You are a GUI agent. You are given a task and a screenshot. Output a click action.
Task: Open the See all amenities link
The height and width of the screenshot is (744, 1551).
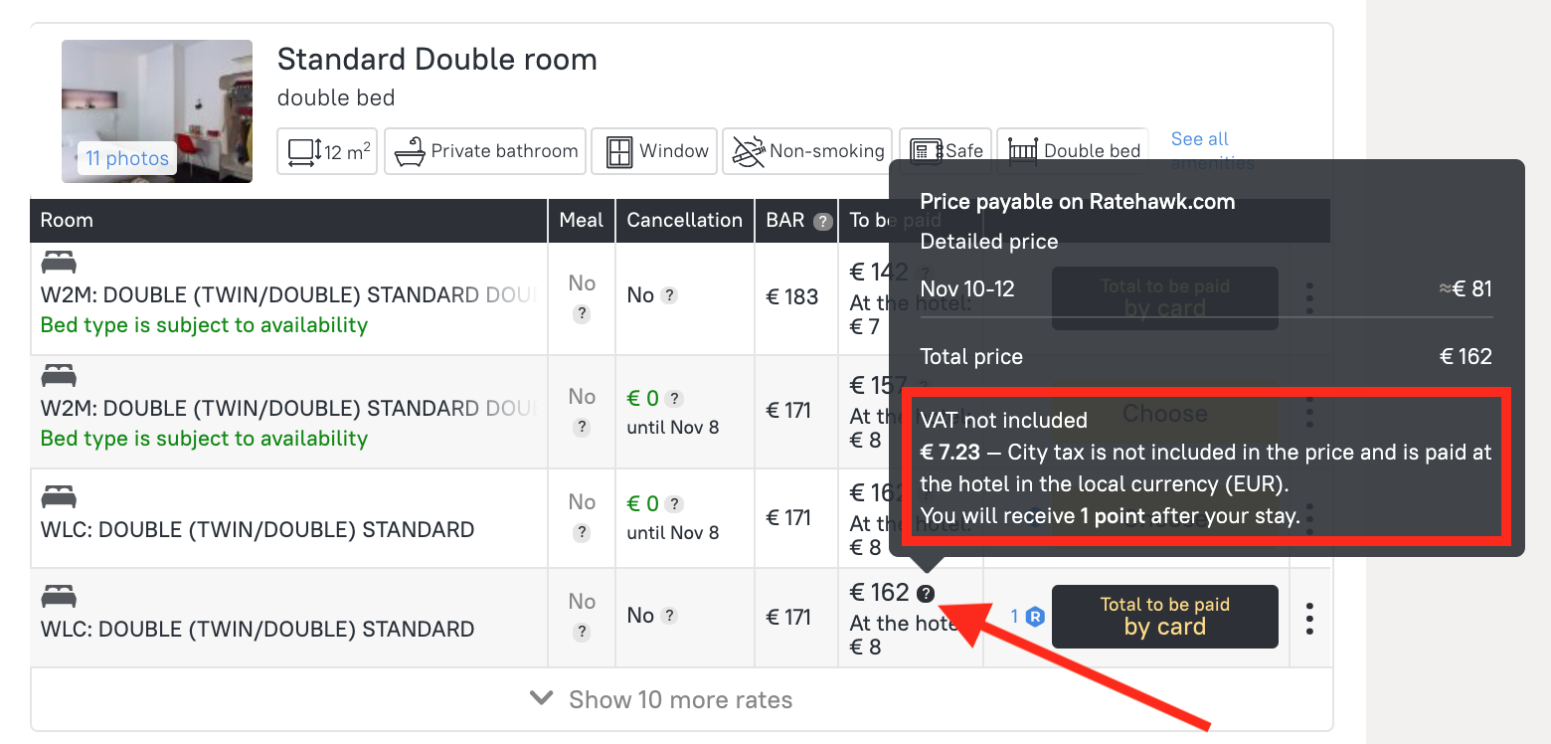1200,139
